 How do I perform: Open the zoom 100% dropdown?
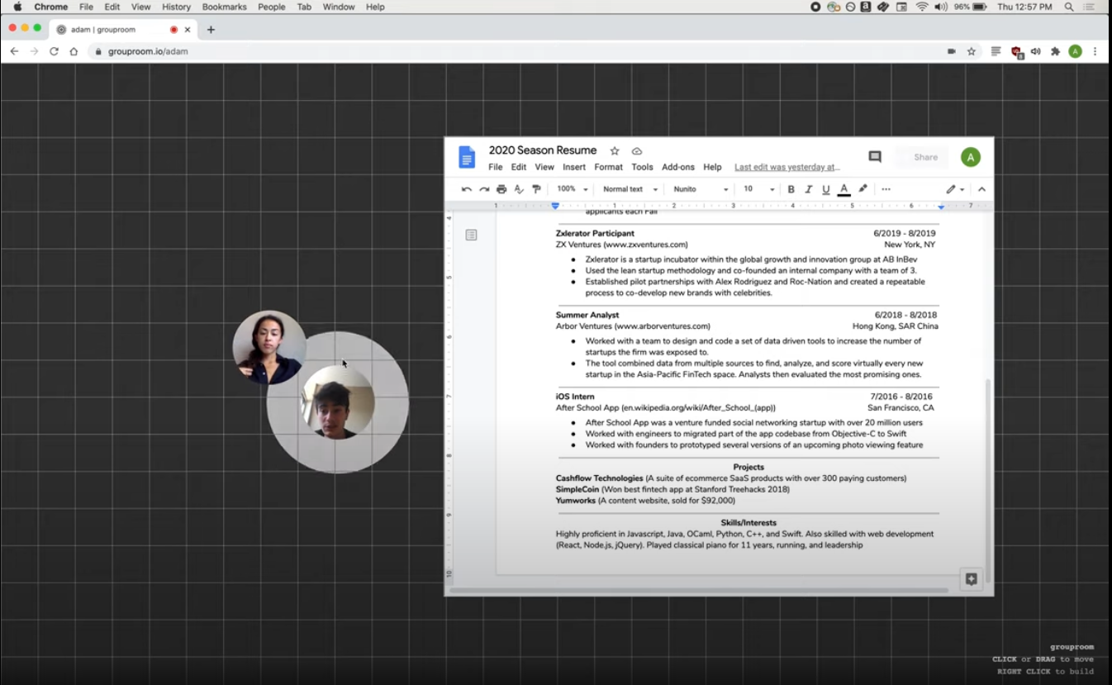pos(572,189)
